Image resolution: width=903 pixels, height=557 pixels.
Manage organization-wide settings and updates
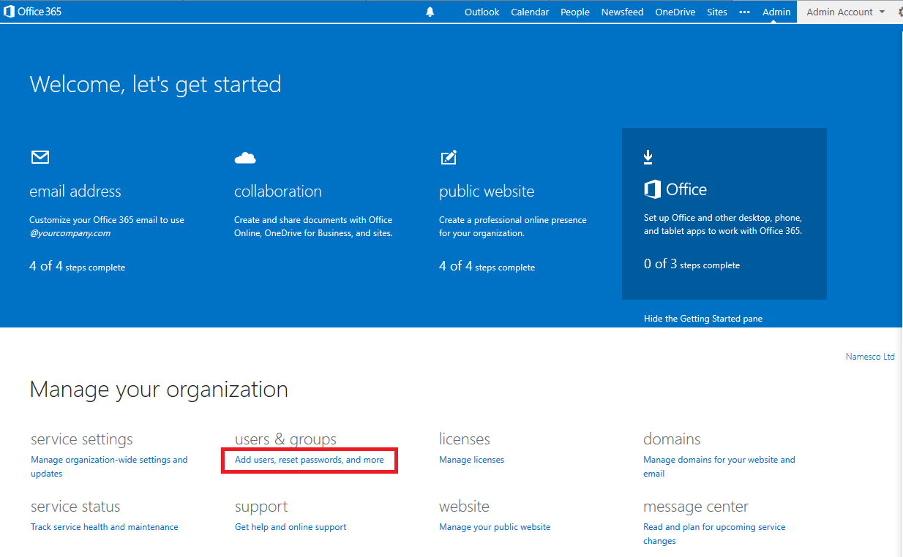(109, 466)
